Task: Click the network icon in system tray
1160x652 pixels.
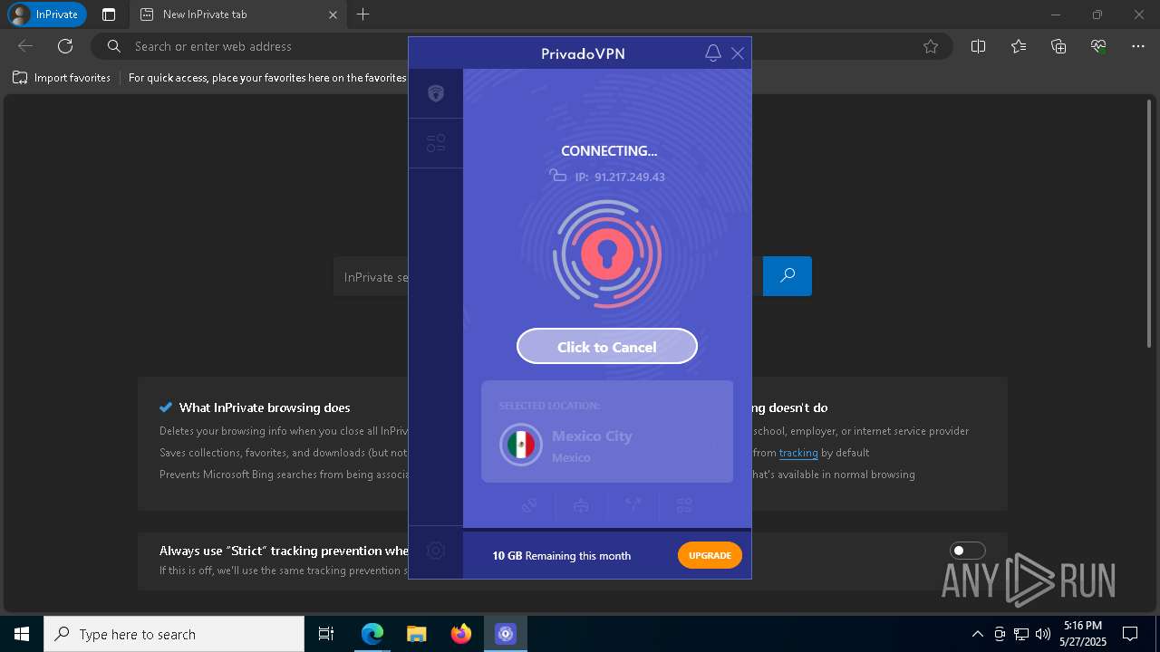Action: click(x=1021, y=634)
